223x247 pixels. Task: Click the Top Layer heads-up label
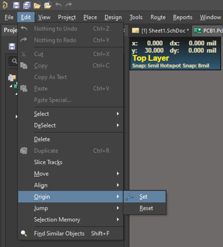[151, 58]
